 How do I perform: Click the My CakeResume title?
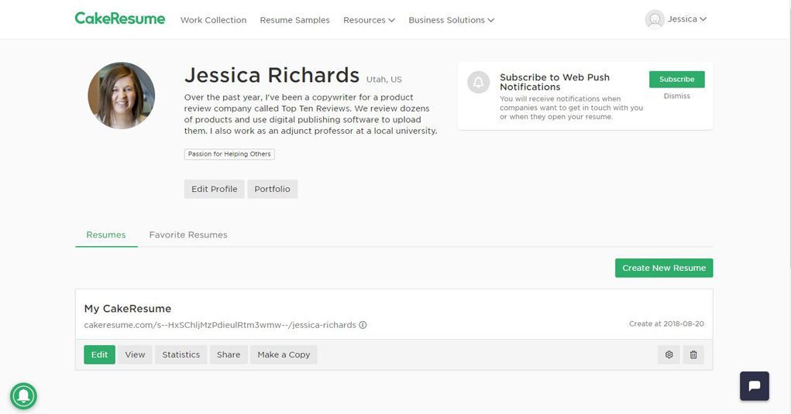128,308
